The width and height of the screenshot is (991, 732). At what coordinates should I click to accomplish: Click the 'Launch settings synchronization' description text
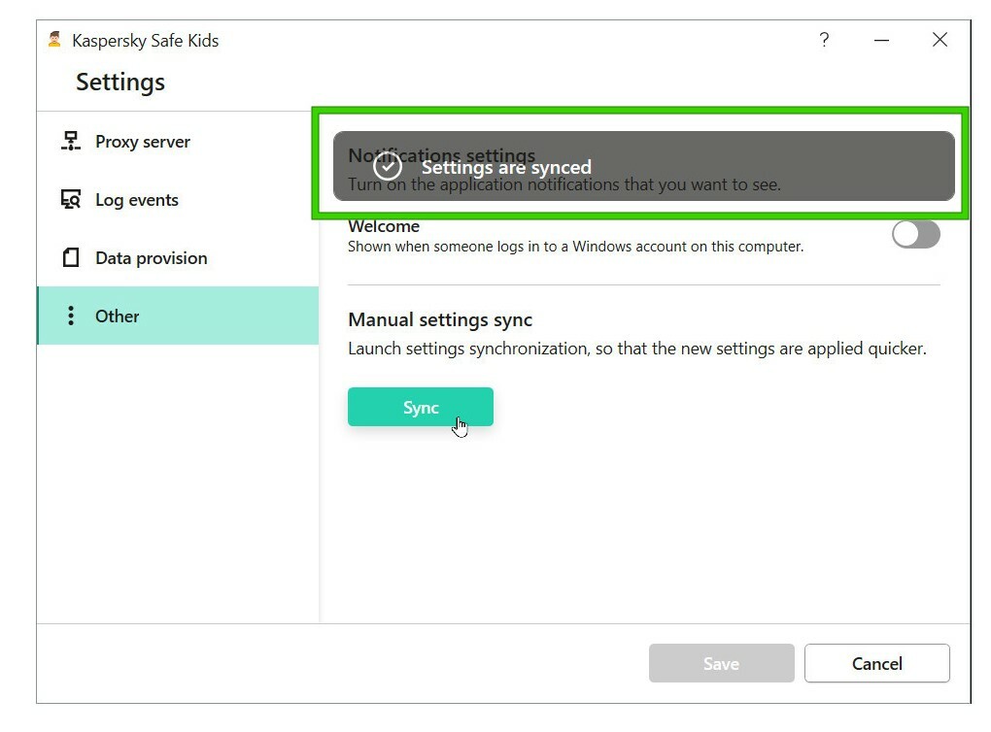[x=637, y=349]
